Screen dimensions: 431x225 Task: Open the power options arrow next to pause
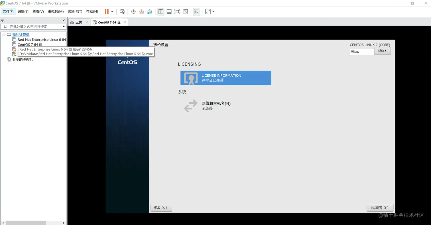[112, 12]
